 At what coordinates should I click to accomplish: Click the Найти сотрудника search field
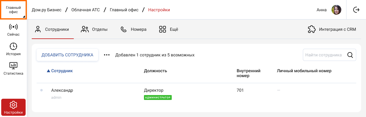point(329,55)
